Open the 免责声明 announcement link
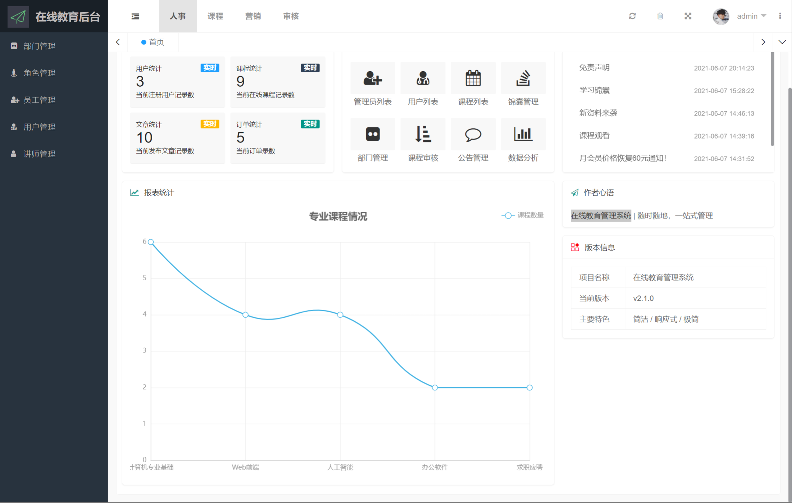This screenshot has height=503, width=792. pos(594,68)
